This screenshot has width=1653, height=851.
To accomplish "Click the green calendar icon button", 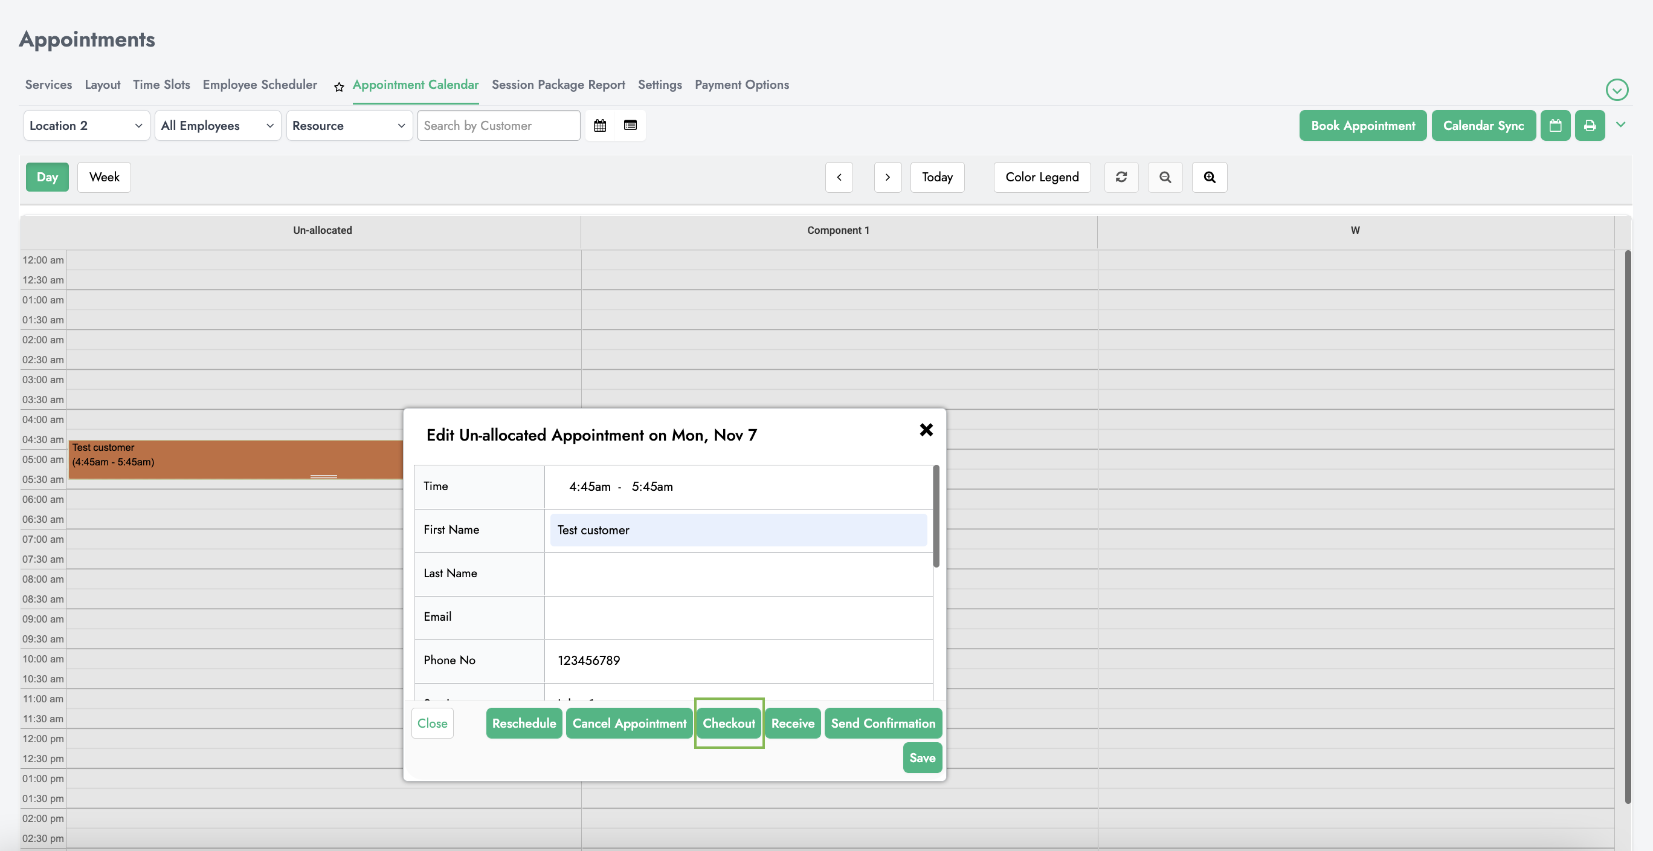I will point(1555,126).
